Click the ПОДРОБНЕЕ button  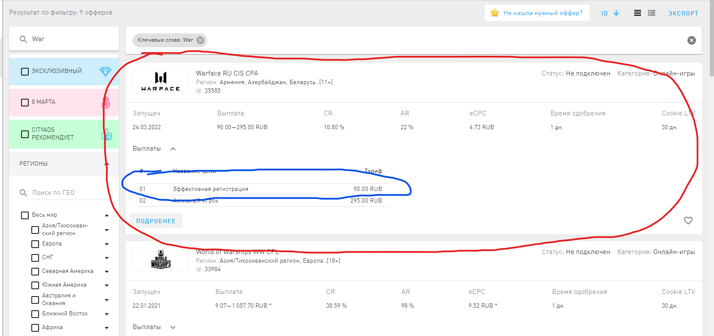tap(156, 221)
